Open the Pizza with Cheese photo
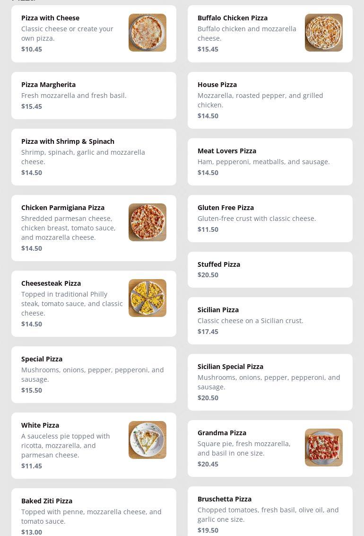364x536 pixels. click(147, 33)
